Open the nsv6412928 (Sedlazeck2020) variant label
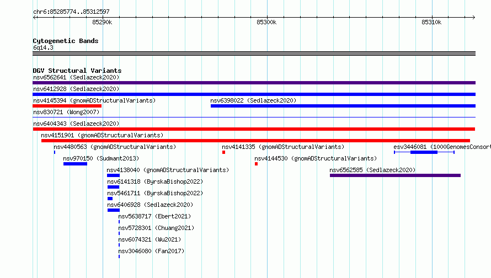 [x=76, y=89]
